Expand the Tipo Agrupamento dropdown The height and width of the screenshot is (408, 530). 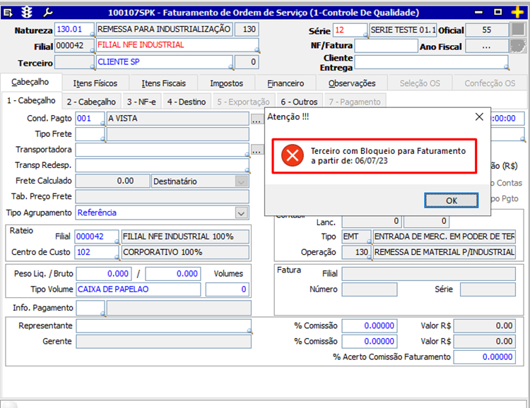(242, 213)
